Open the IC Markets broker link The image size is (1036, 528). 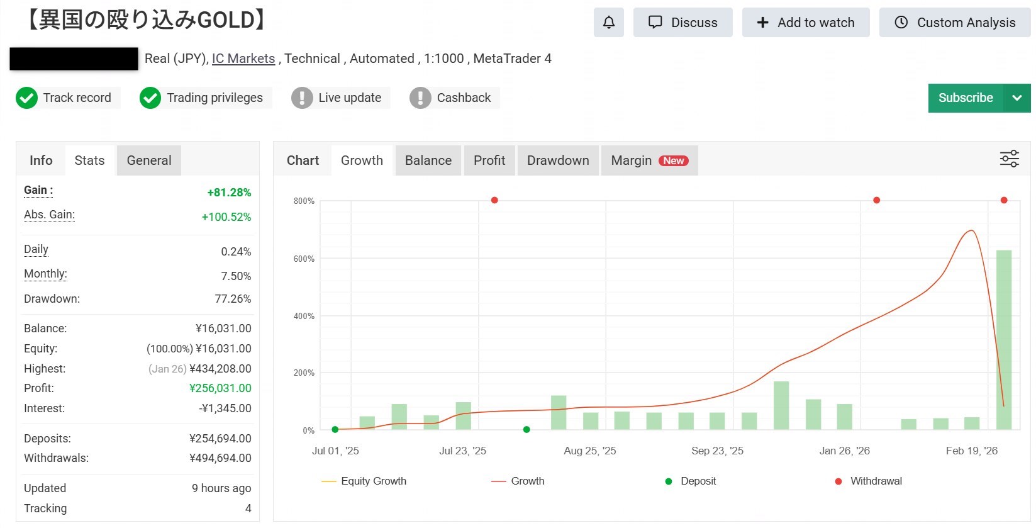243,59
